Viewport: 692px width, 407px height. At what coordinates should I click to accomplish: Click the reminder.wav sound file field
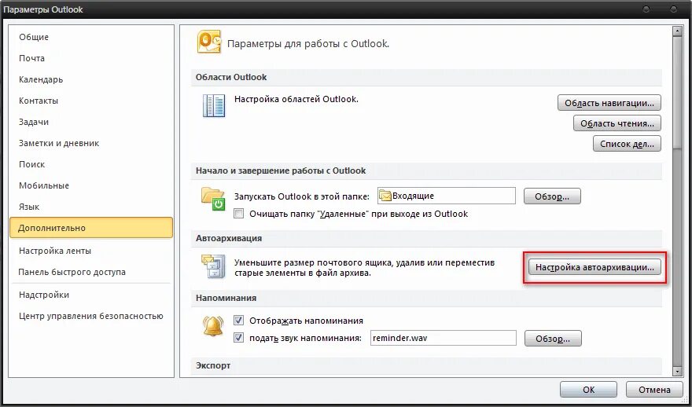[x=443, y=338]
